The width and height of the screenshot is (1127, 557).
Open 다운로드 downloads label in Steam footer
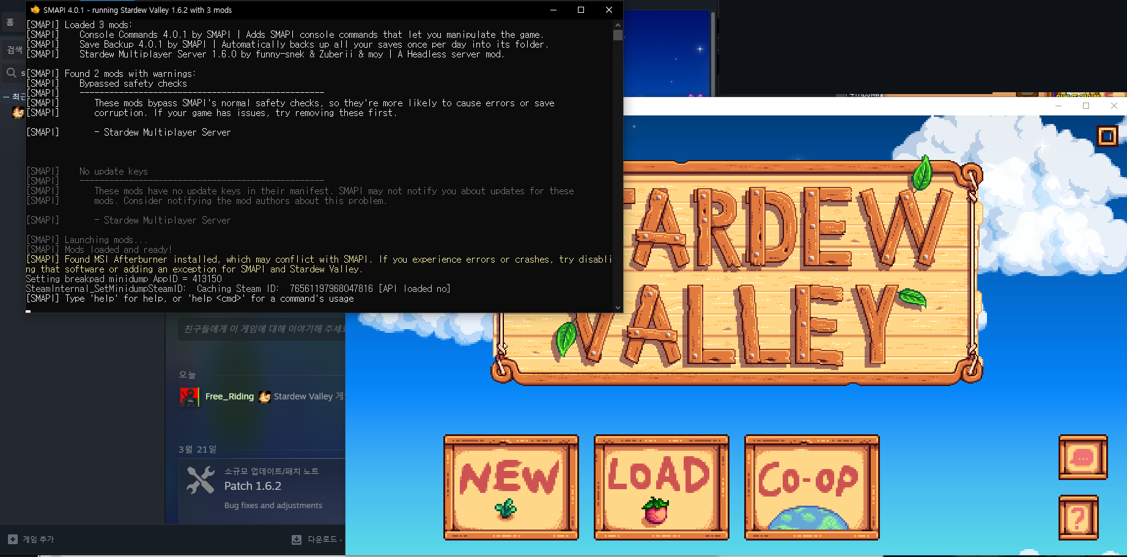(x=322, y=539)
